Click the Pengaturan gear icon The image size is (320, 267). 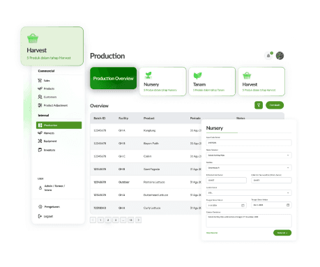pos(40,206)
